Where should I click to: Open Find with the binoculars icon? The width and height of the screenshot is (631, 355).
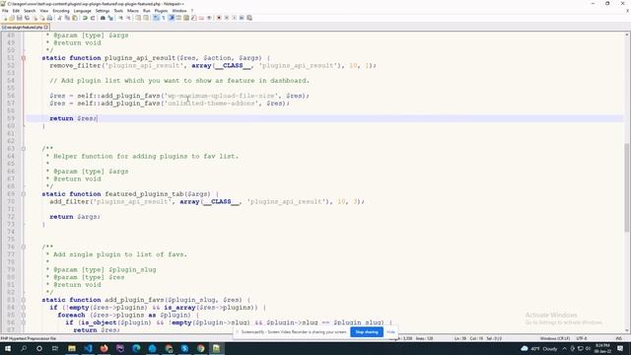tap(103, 18)
